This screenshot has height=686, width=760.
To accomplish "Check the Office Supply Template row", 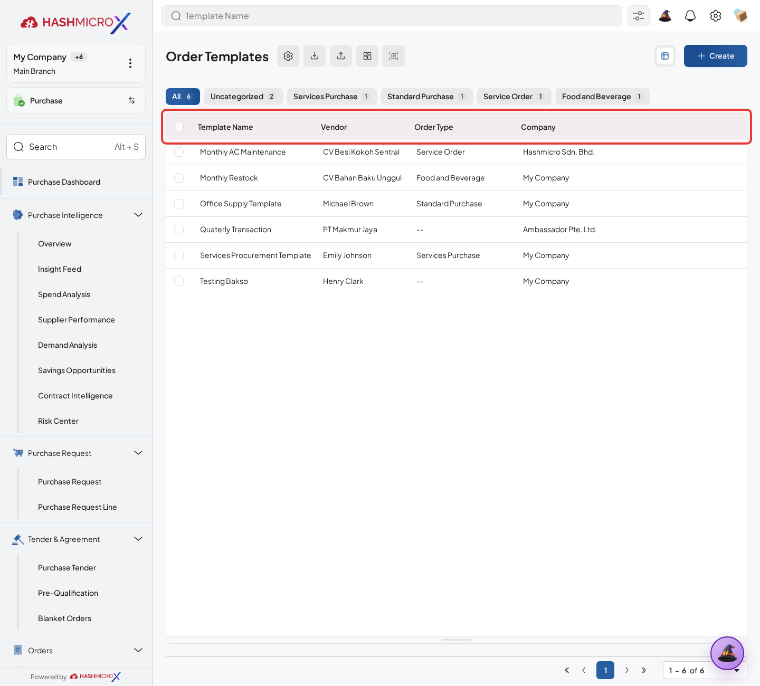I will tap(179, 204).
